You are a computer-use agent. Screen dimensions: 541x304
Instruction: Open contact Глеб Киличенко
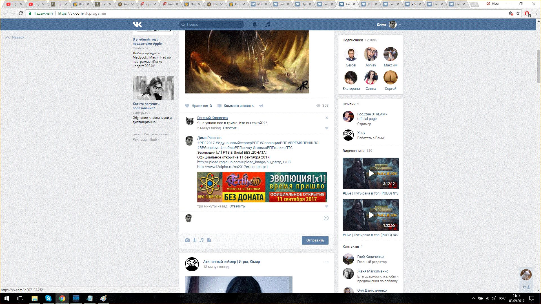pyautogui.click(x=370, y=257)
